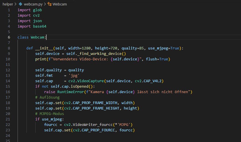
Task: Select the Webcam class breadcrumb
Action: pos(60,4)
